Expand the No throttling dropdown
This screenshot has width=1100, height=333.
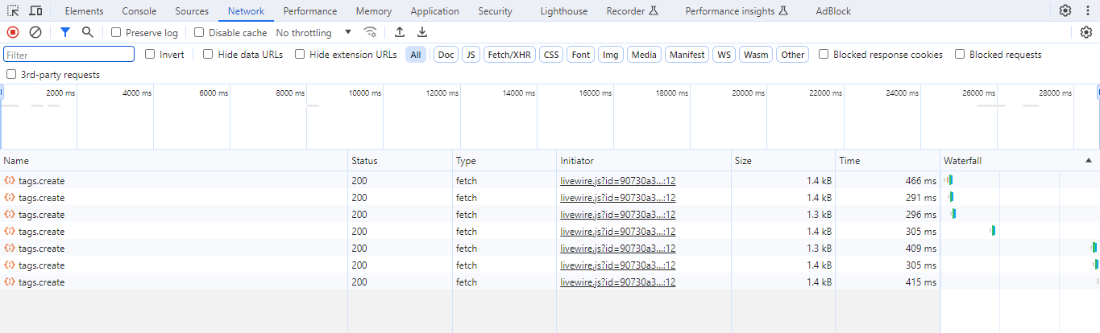click(313, 33)
